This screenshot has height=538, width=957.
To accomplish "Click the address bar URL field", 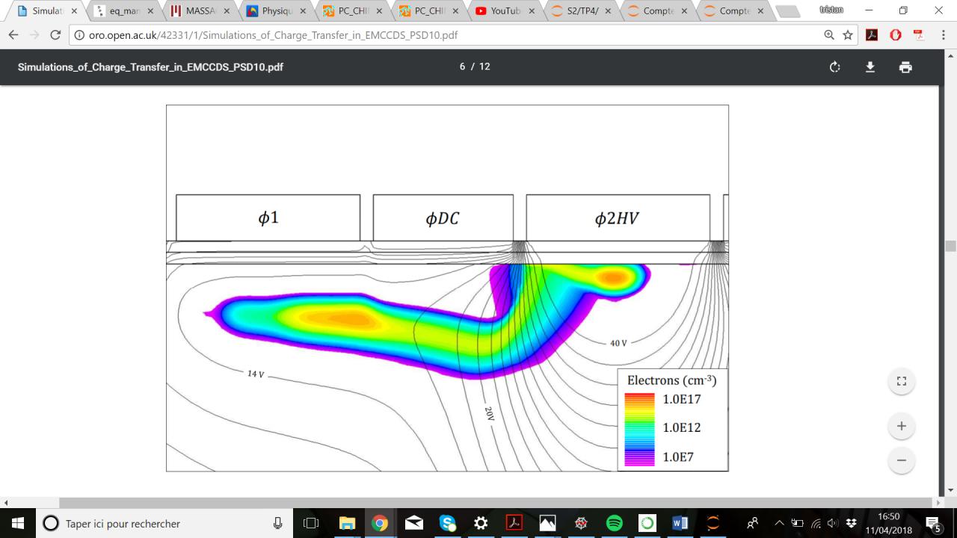I will click(x=449, y=35).
